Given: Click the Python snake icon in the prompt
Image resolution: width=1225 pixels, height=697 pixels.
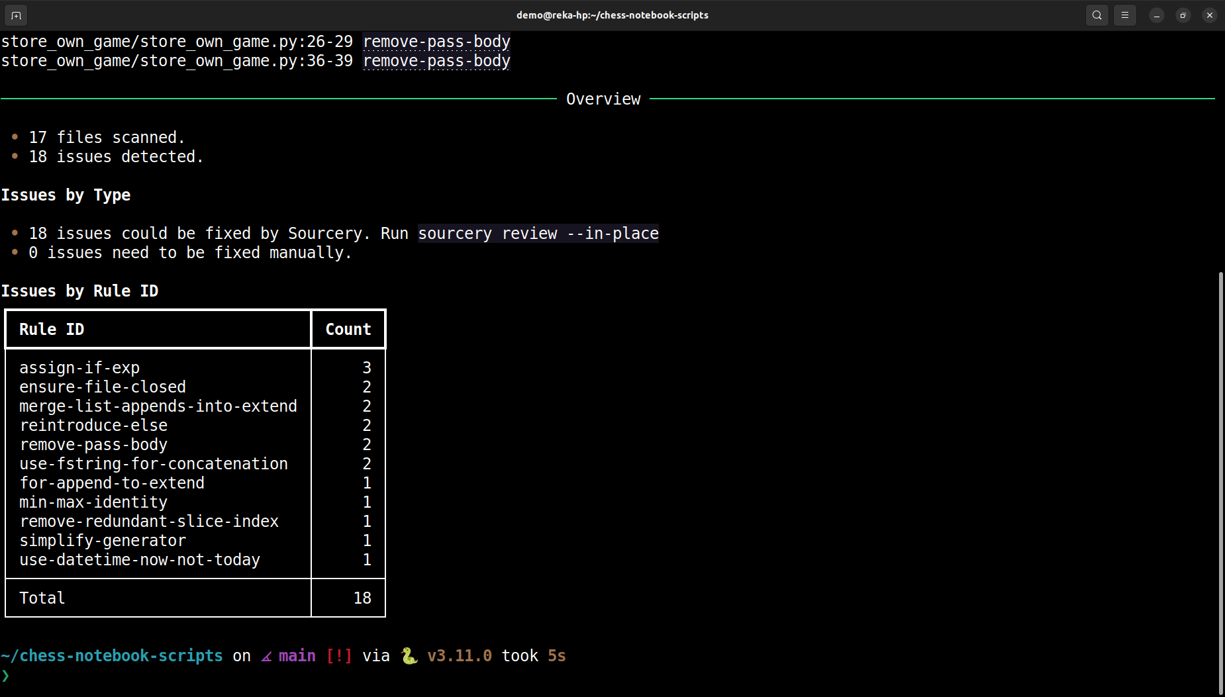Looking at the screenshot, I should [409, 655].
